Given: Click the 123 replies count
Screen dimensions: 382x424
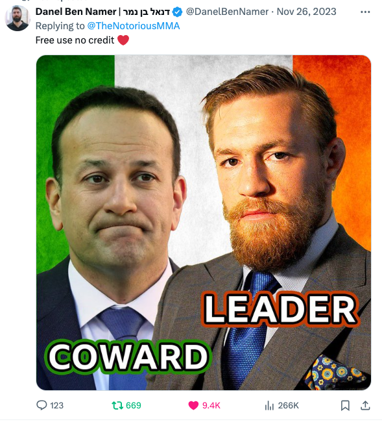Looking at the screenshot, I should (x=56, y=405).
